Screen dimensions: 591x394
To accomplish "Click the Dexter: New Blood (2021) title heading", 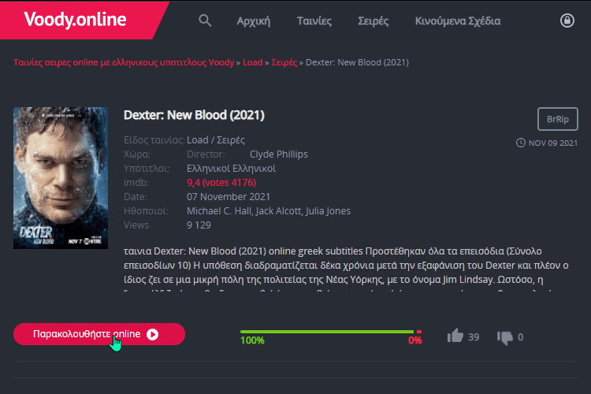I will click(194, 115).
